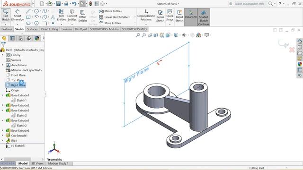Click Linear Sketch Pattern
Screen dimensions: 303x170
coord(115,17)
